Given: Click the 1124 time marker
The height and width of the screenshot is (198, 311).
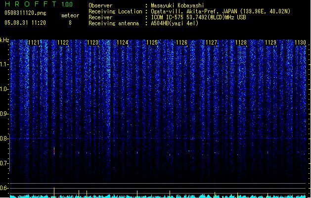Looking at the screenshot, I should point(123,43).
